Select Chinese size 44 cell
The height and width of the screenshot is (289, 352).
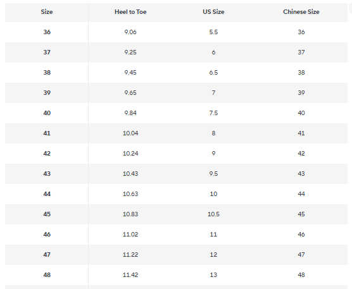click(301, 194)
